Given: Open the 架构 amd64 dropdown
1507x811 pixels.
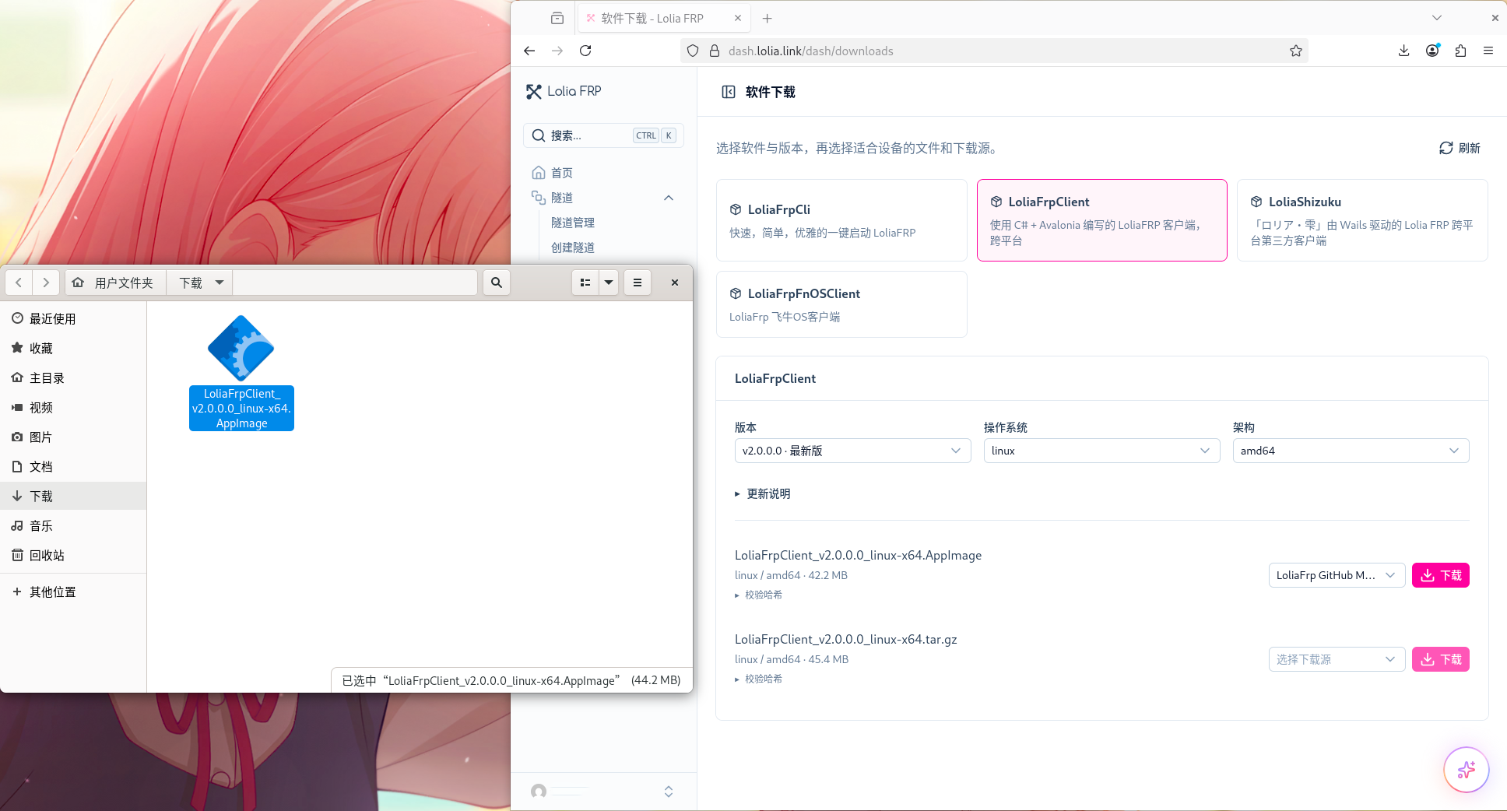Looking at the screenshot, I should 1351,451.
